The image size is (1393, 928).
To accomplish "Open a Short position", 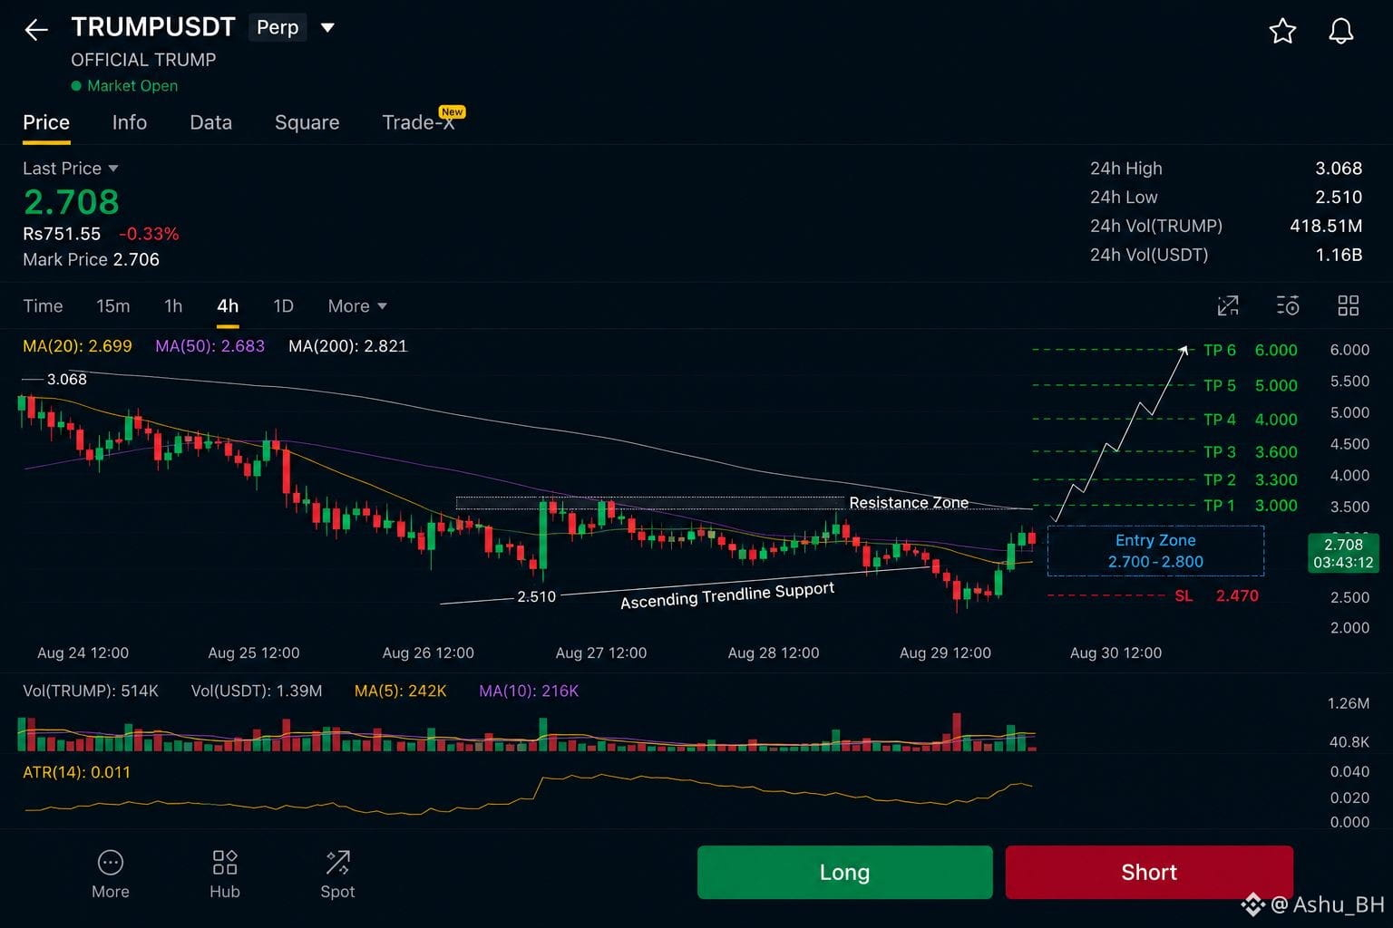I will coord(1149,872).
